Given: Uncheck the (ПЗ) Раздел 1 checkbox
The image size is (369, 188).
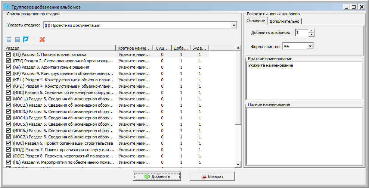Looking at the screenshot, I should coord(9,54).
